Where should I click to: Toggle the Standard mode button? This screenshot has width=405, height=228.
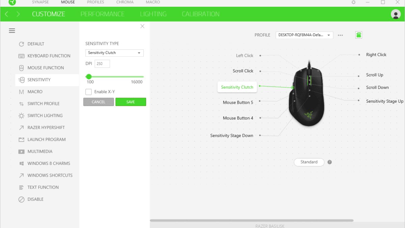309,162
